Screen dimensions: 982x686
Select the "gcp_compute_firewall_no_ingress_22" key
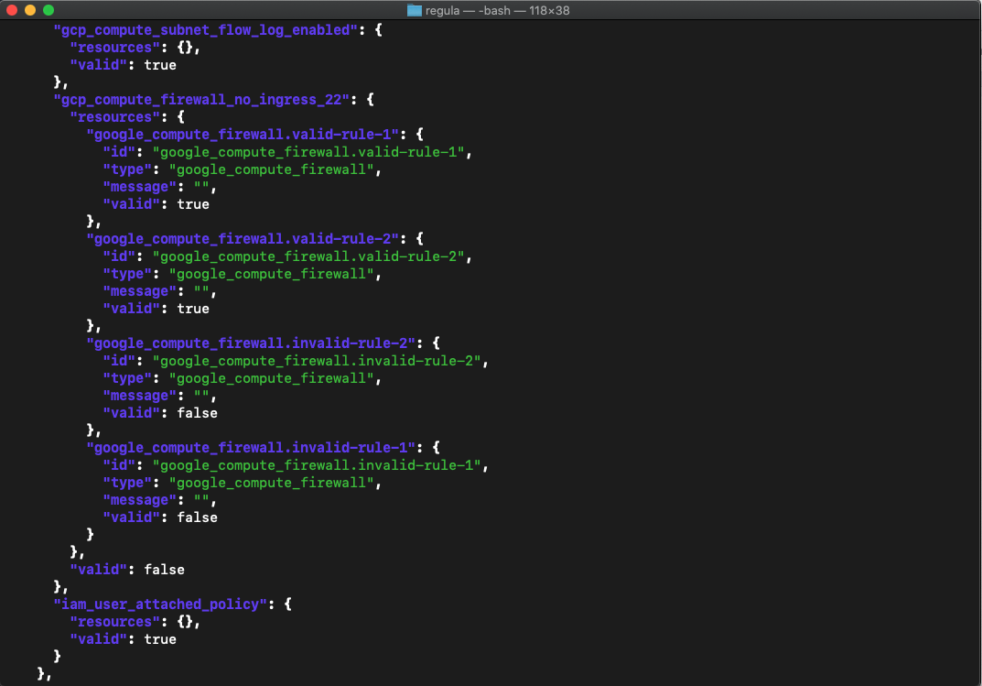click(201, 100)
